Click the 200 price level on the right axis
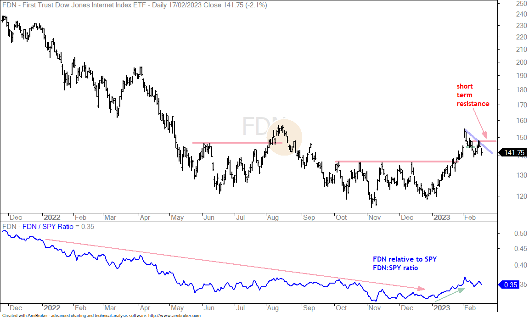This screenshot has width=529, height=318. coord(521,62)
